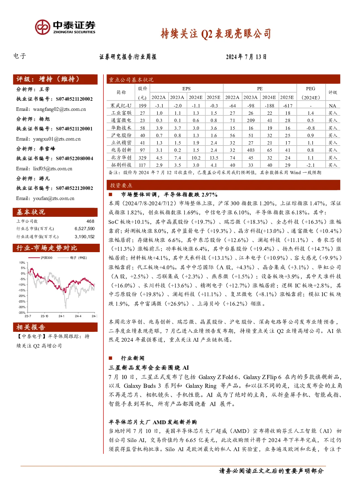Click the 投资要点 section header
The width and height of the screenshot is (347, 491).
pos(223,185)
